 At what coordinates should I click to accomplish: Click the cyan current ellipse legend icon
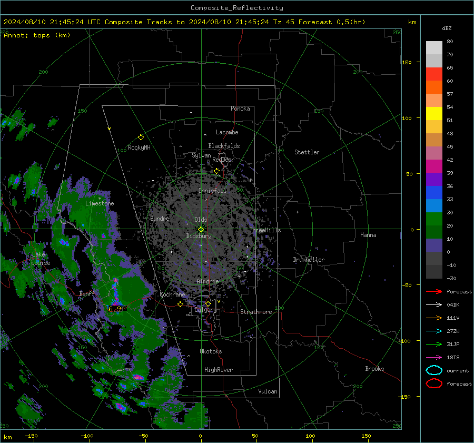[434, 370]
